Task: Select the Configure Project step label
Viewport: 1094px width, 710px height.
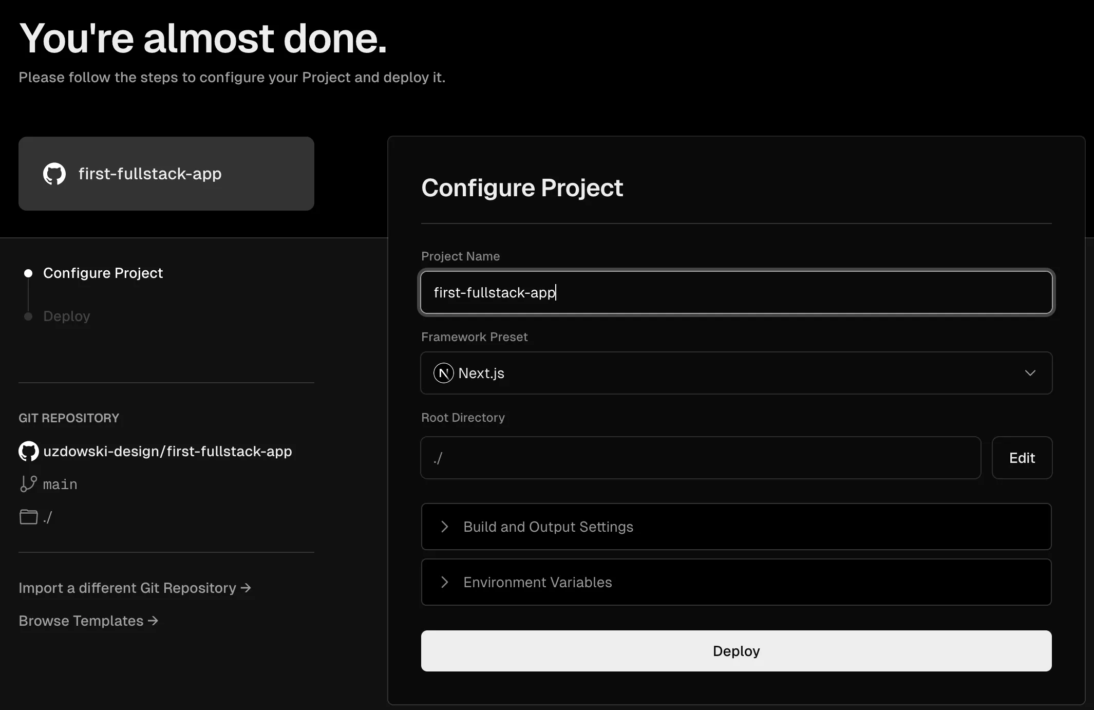Action: pyautogui.click(x=103, y=273)
